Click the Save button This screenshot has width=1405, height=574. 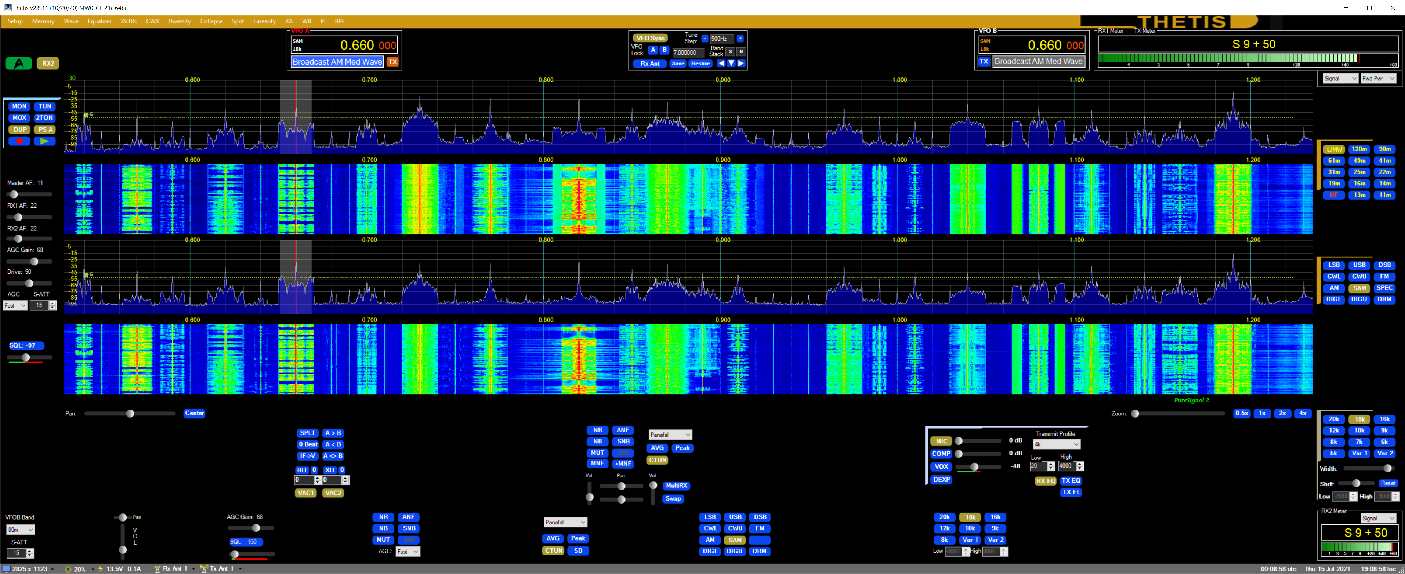point(677,64)
